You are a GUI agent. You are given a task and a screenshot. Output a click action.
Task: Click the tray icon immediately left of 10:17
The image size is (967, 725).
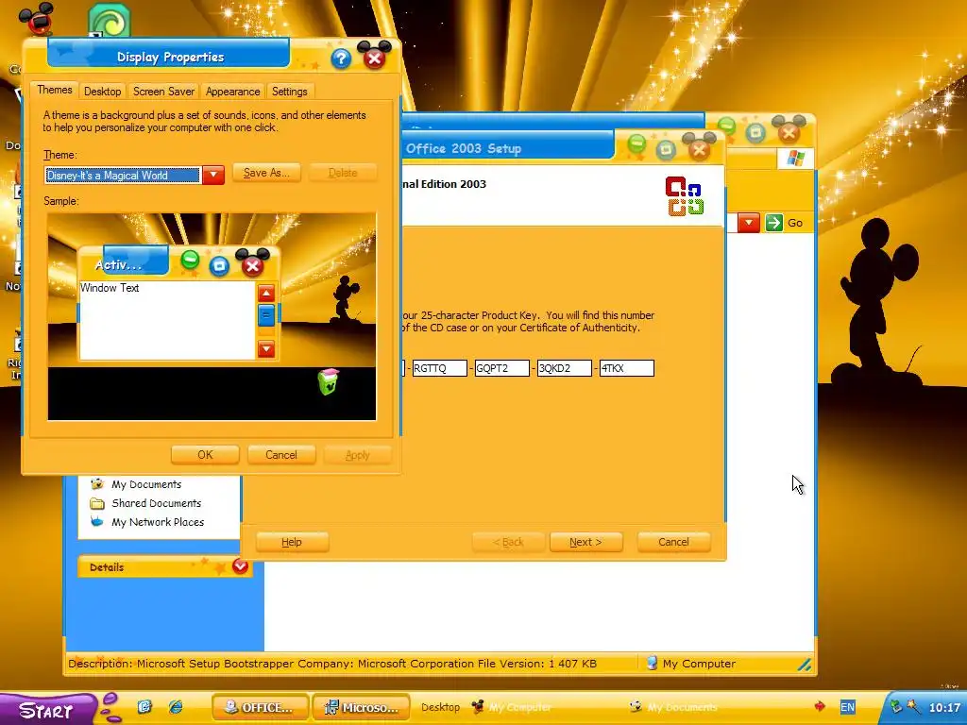coord(913,707)
